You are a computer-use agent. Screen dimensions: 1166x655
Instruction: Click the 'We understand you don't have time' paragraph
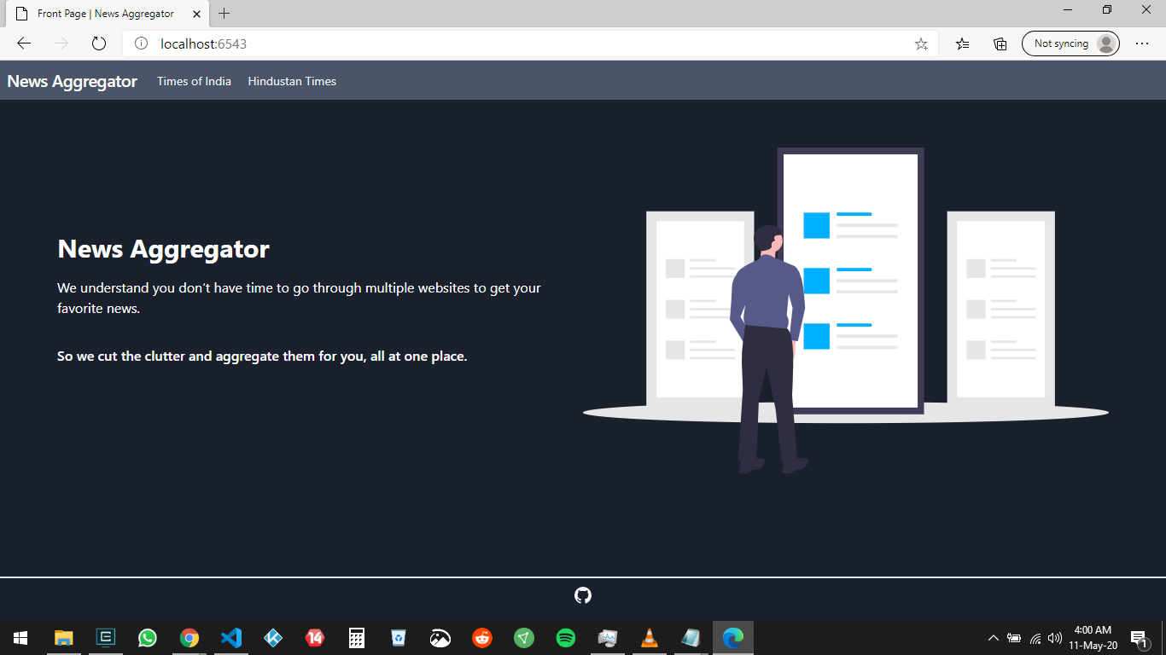[299, 298]
